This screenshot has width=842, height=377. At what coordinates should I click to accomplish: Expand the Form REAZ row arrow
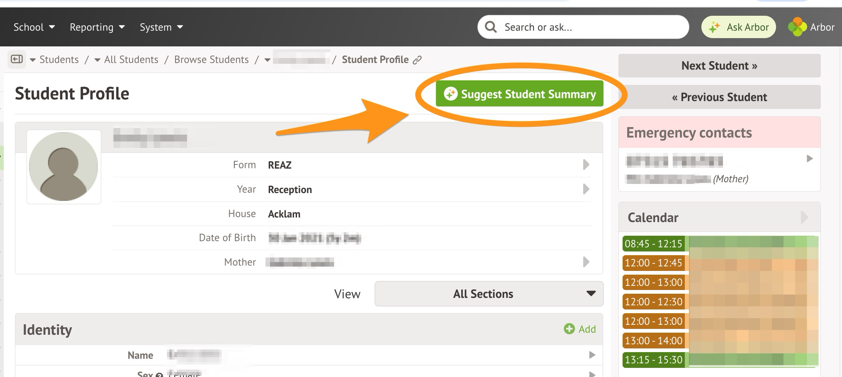586,165
